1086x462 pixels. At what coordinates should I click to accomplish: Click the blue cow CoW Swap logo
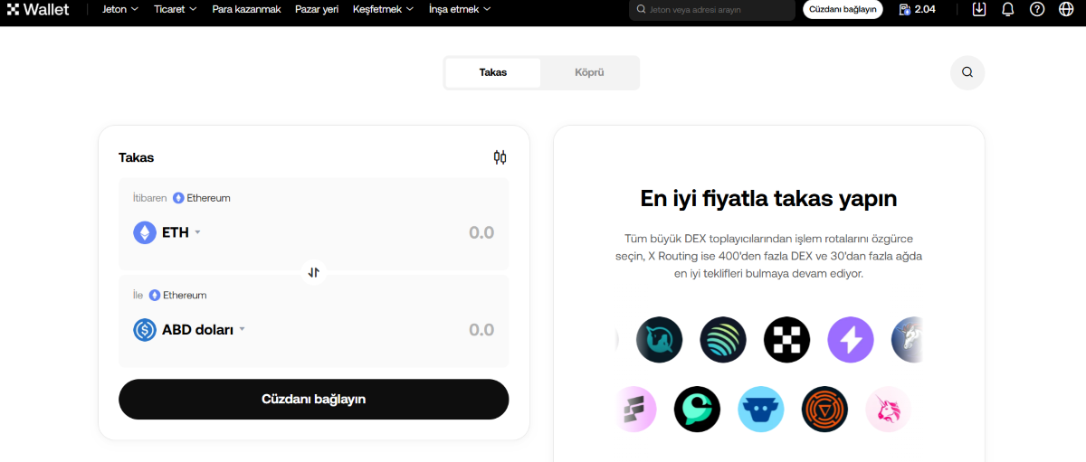point(761,410)
